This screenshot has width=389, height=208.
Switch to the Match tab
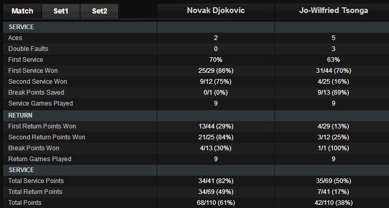click(22, 11)
